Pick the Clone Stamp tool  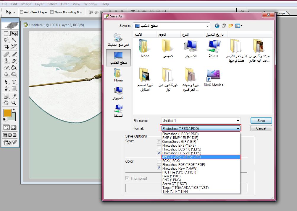(6, 61)
